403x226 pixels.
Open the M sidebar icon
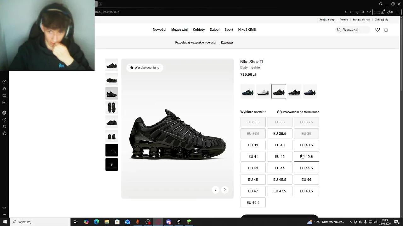click(4, 102)
